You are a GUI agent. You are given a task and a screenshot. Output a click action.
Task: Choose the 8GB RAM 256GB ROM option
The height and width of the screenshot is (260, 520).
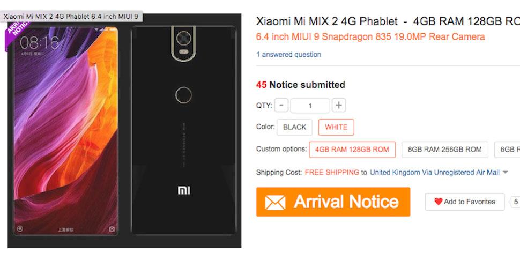[x=445, y=150]
